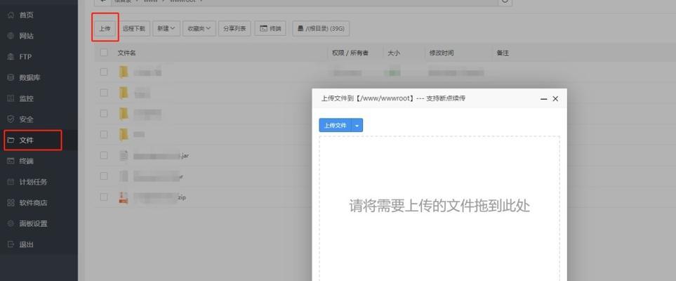Go to 网站 websites in sidebar
Viewport: 676px width, 281px height.
pos(26,36)
